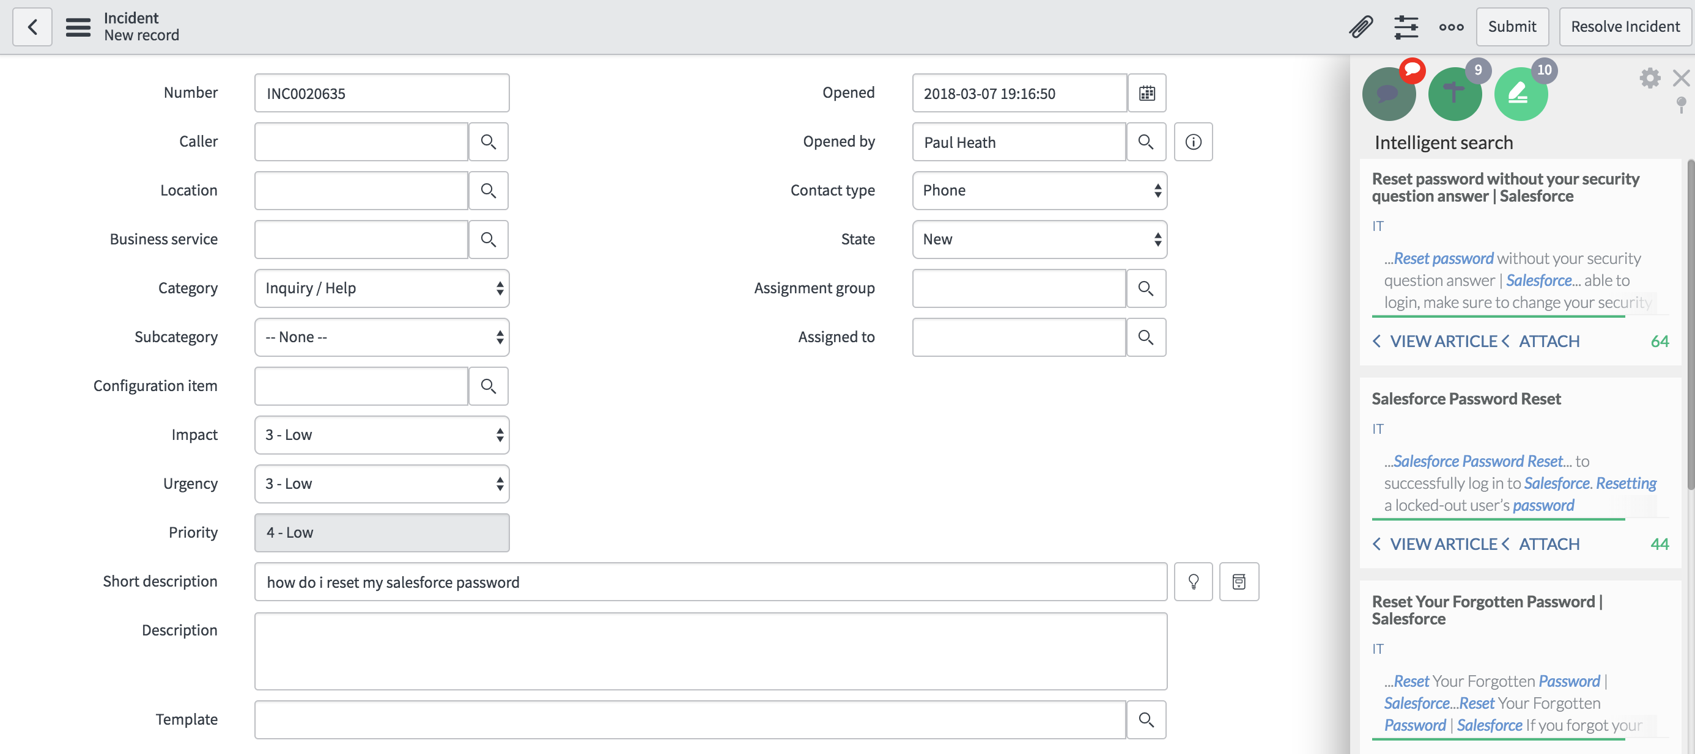Click the Description text area
1695x754 pixels.
coord(711,651)
